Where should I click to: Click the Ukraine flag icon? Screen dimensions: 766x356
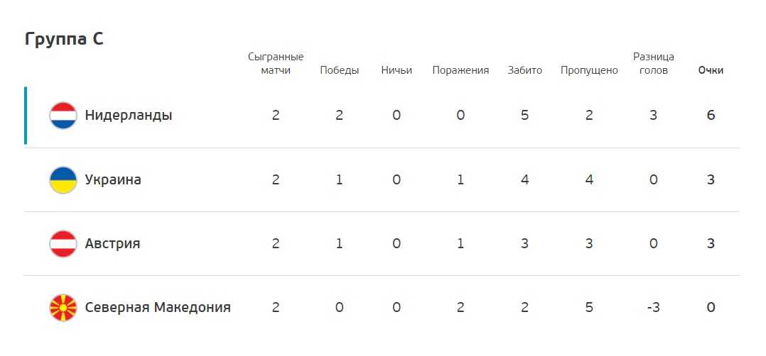click(63, 180)
